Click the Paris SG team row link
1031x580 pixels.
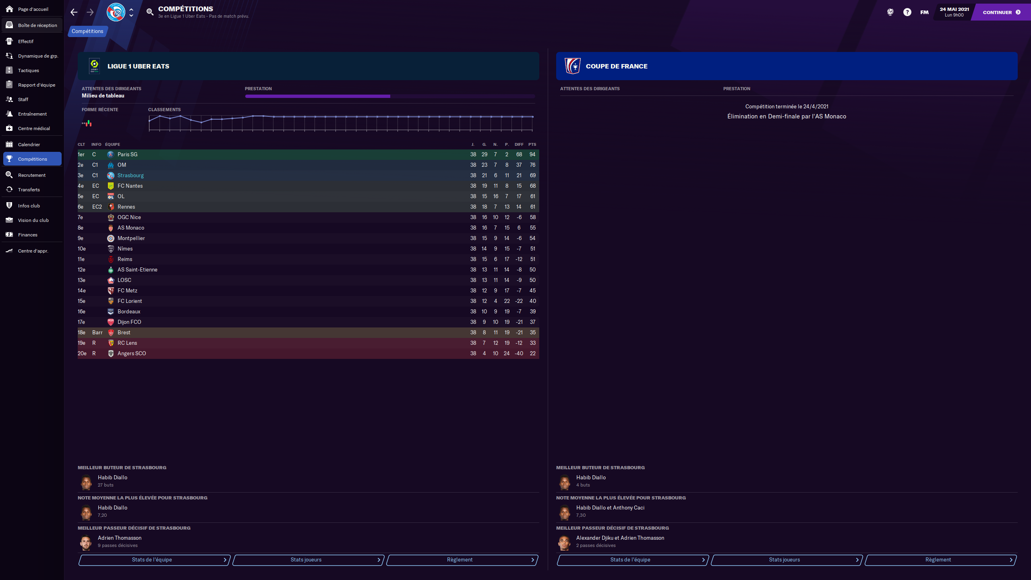(x=127, y=155)
